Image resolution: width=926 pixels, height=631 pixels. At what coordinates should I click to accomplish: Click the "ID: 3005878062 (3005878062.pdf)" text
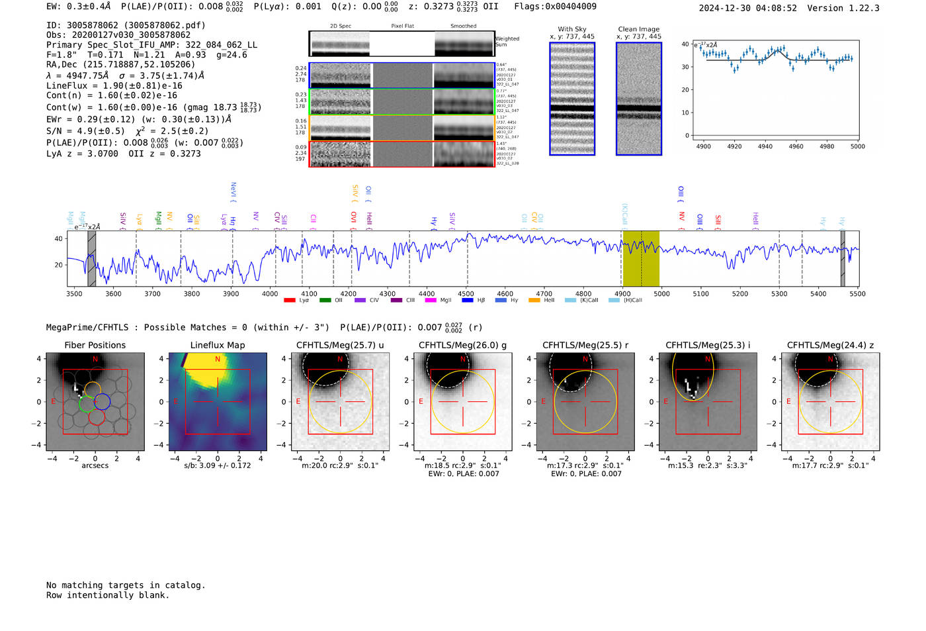(x=126, y=25)
